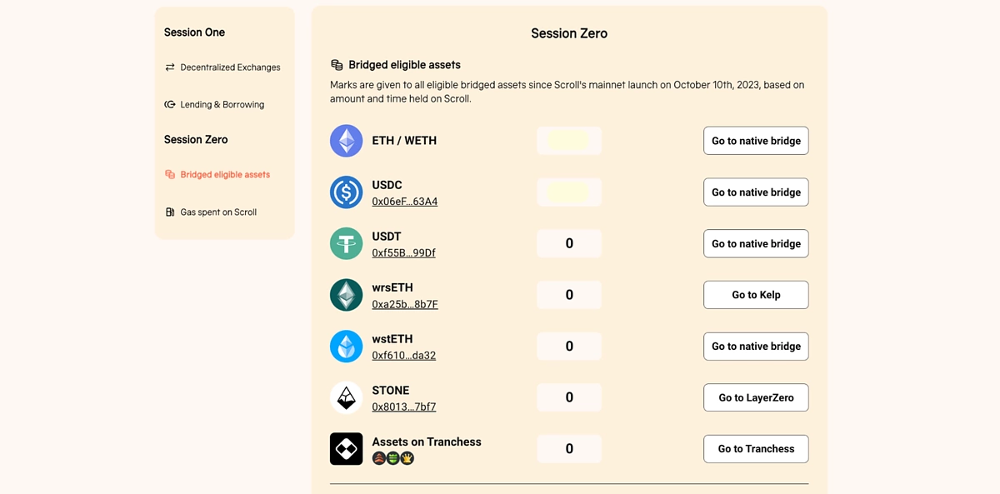Click the black Tranchess diamond icon
This screenshot has height=494, width=1000.
[346, 448]
